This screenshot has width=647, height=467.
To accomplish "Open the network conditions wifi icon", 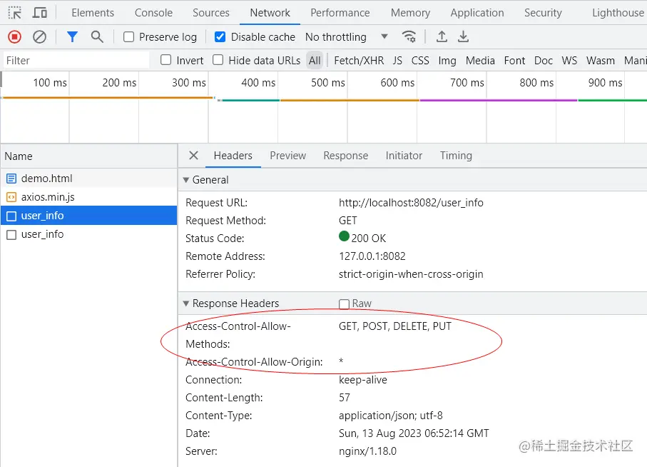I will point(409,37).
